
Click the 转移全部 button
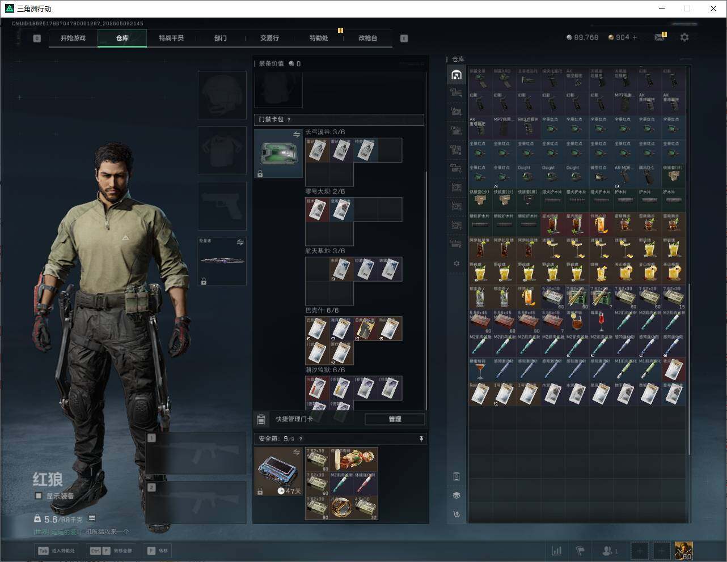point(111,551)
